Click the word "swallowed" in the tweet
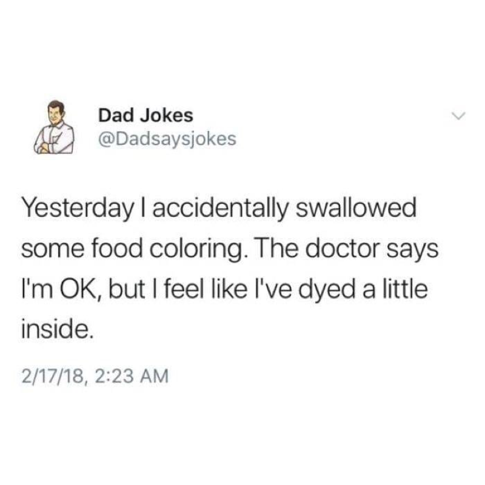This screenshot has height=485, width=485. tap(356, 207)
